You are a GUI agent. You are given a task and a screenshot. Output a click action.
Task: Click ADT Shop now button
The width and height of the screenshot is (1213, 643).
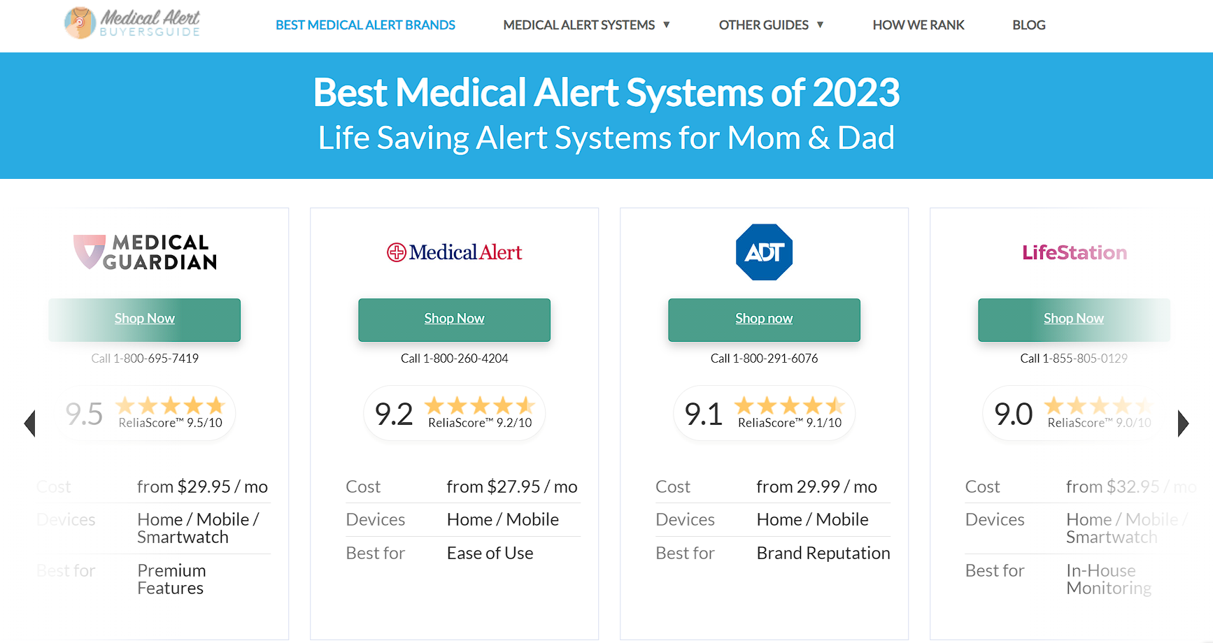[764, 319]
